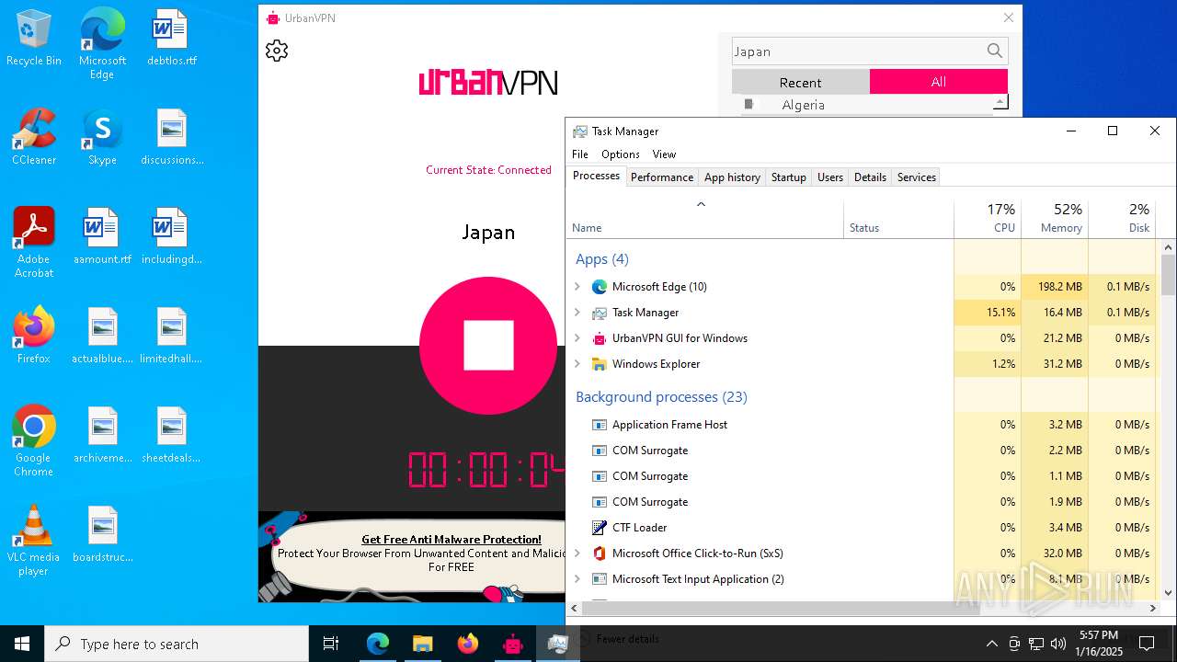Sort processes by the Disk column
Screen dimensions: 1177x662
[x=1122, y=219]
